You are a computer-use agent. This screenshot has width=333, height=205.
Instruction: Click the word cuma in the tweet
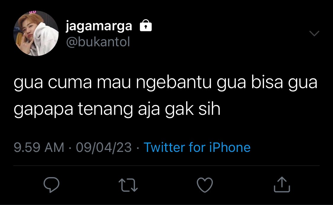[x=70, y=83]
